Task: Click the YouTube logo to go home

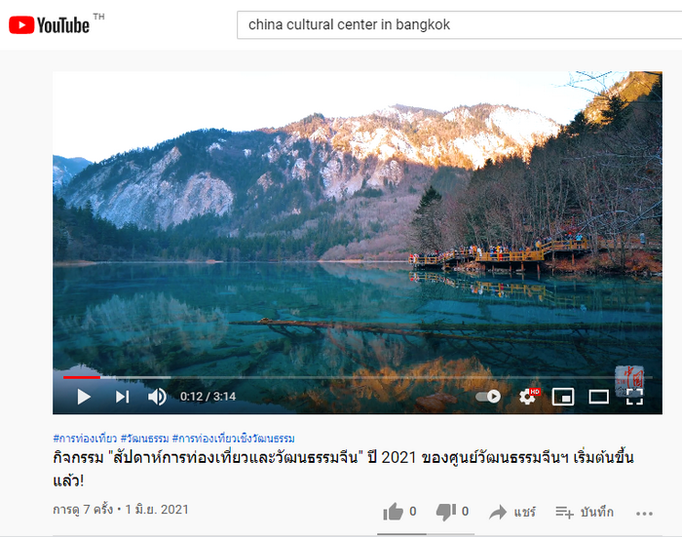Action: tap(49, 24)
